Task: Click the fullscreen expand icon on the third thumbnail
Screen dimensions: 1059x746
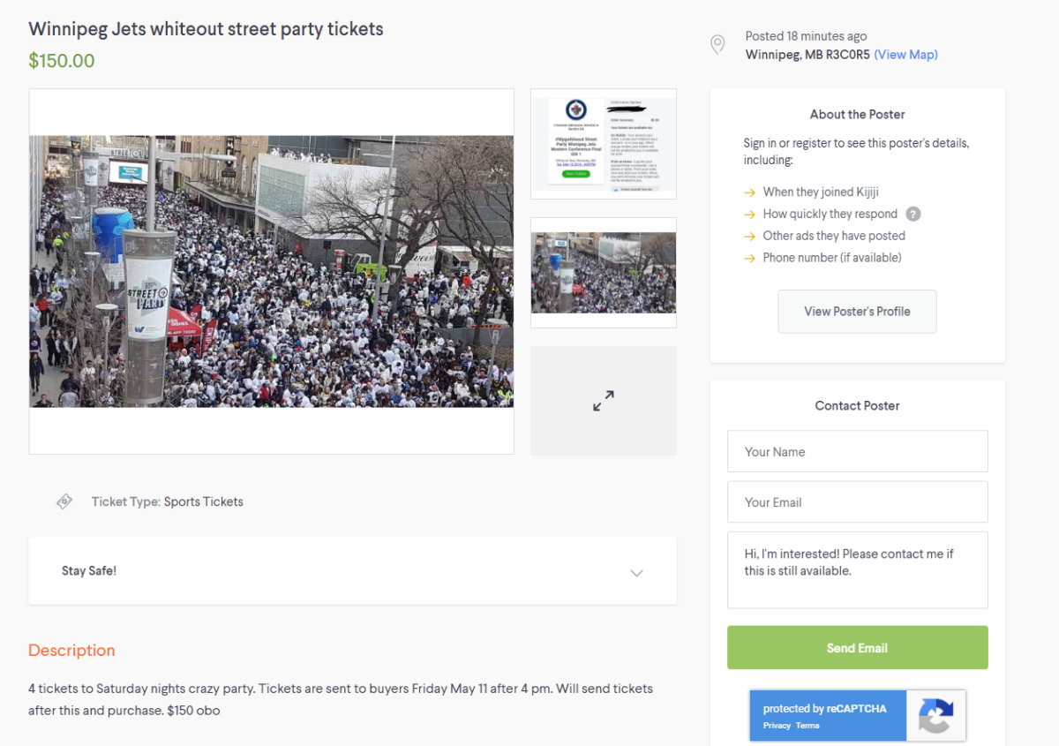Action: [x=603, y=400]
